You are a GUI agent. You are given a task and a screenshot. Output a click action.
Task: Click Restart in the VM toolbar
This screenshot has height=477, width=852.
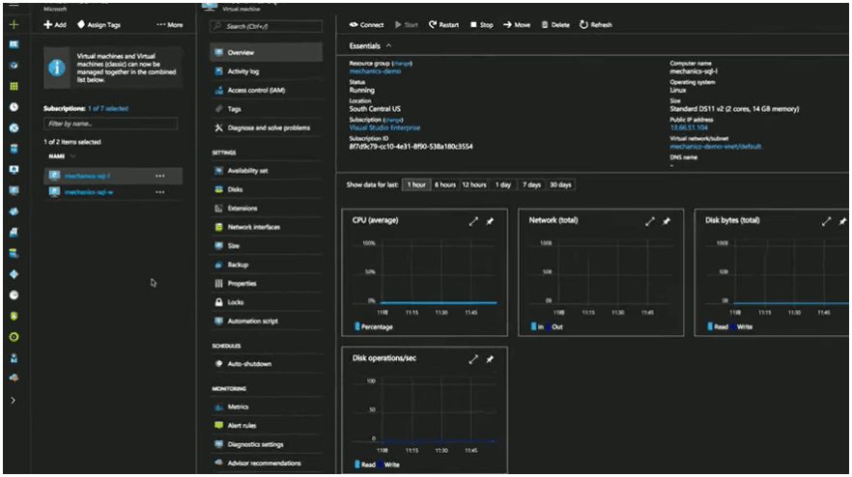[444, 24]
